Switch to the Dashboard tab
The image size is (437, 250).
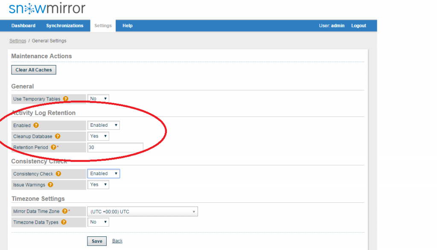point(23,26)
